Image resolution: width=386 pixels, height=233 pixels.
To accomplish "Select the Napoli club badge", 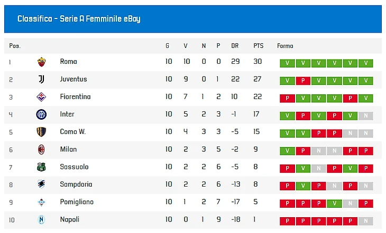I will click(x=42, y=219).
